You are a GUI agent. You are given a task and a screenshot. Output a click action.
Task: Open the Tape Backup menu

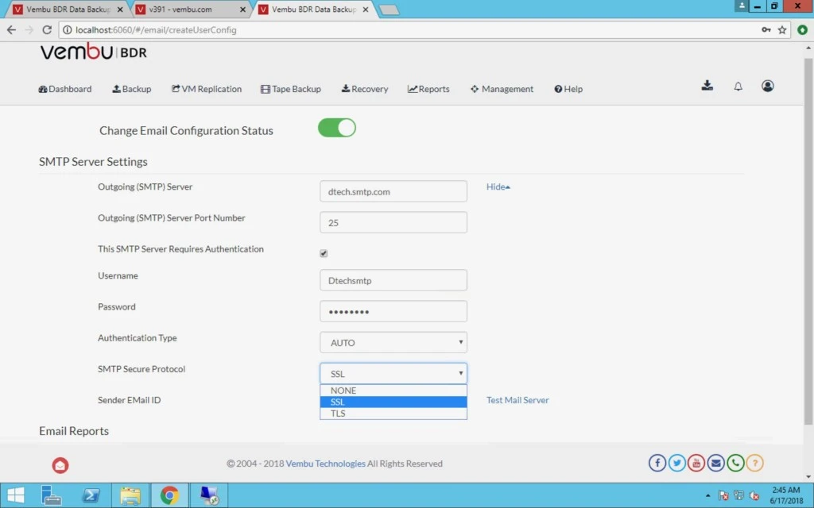point(291,89)
